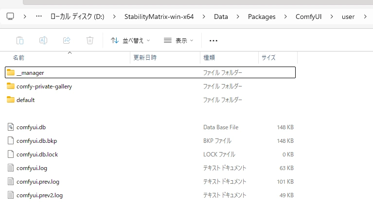Select the comfyui.db.bkp file name
This screenshot has width=373, height=206.
(x=36, y=141)
